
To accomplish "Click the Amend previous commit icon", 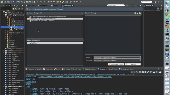I will (x=135, y=13).
